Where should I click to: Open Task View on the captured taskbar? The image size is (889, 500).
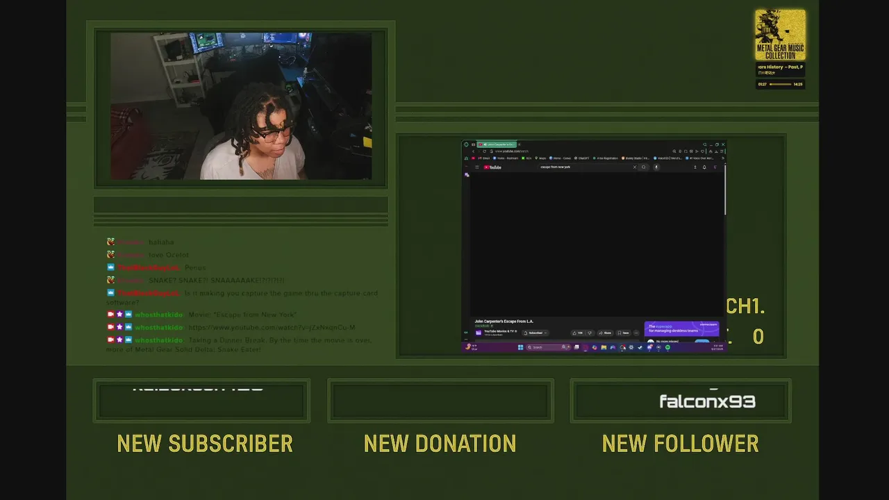[576, 347]
